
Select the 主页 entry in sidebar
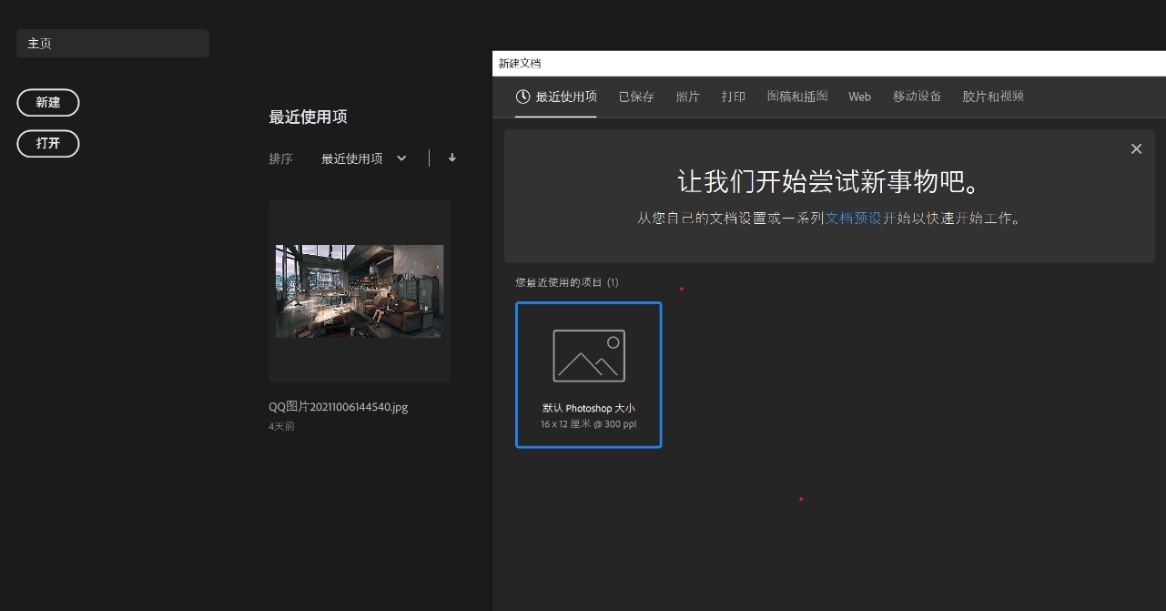[113, 43]
